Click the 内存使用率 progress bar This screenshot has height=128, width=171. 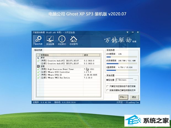122,64
